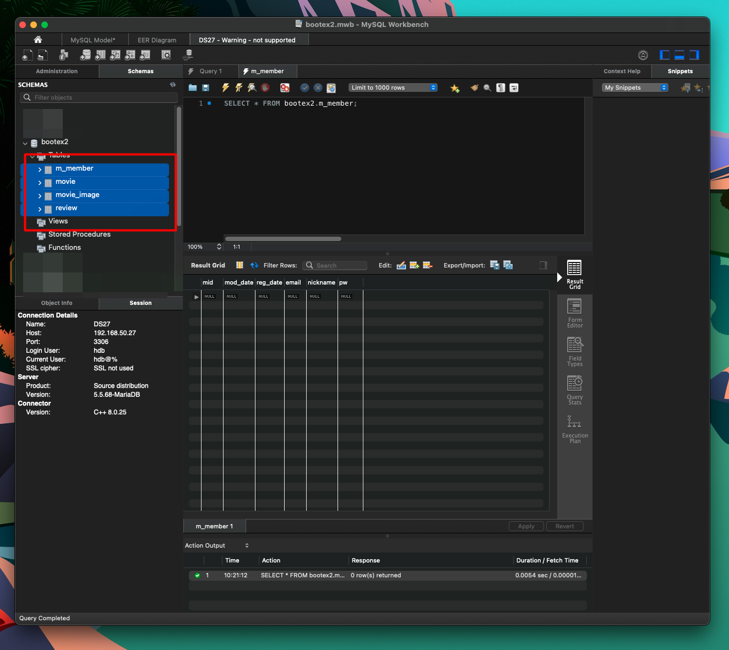Save the script with the floppy icon
Viewport: 729px width, 650px height.
[206, 88]
